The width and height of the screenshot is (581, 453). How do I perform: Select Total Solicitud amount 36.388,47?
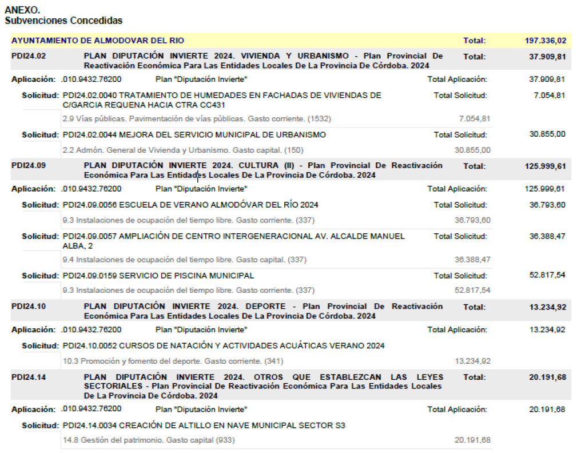tap(547, 236)
